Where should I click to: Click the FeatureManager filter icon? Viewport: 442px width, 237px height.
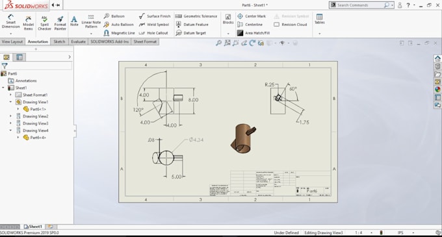pyautogui.click(x=5, y=66)
